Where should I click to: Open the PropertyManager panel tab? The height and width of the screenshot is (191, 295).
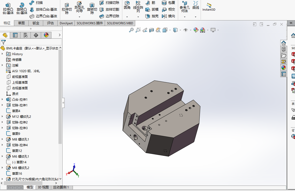(x=15, y=35)
